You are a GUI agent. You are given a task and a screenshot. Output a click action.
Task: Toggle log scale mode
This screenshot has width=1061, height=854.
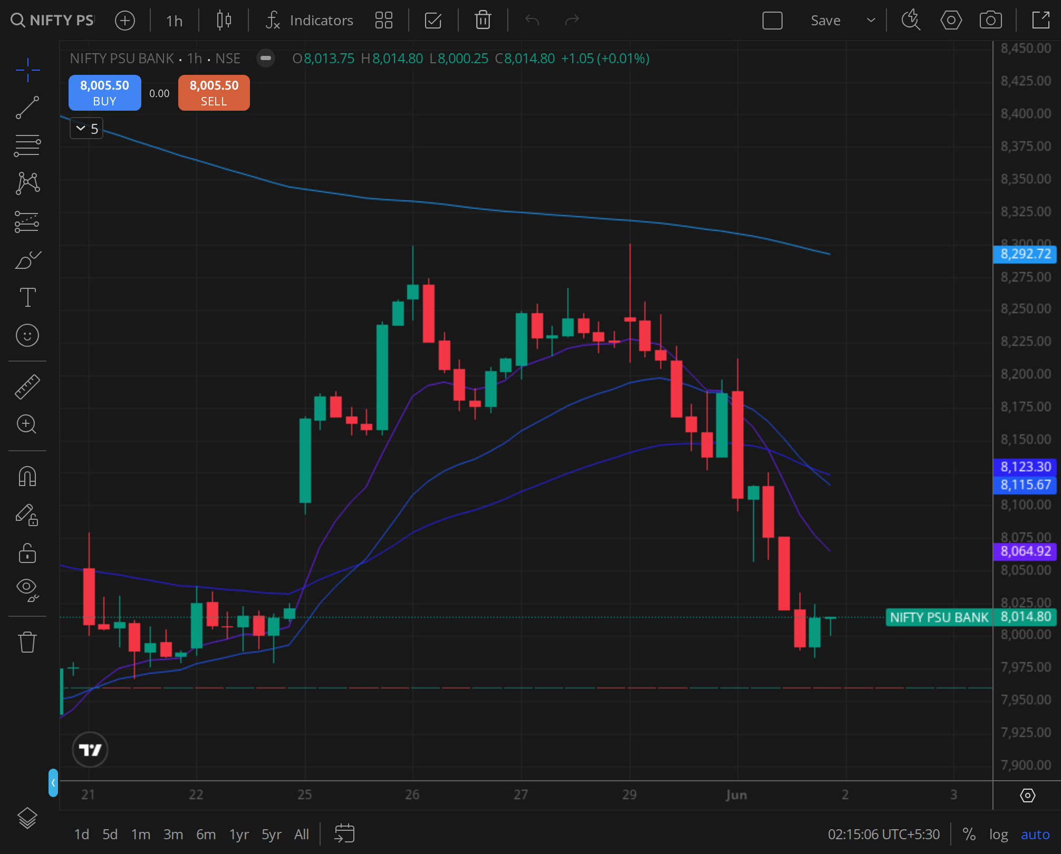998,834
